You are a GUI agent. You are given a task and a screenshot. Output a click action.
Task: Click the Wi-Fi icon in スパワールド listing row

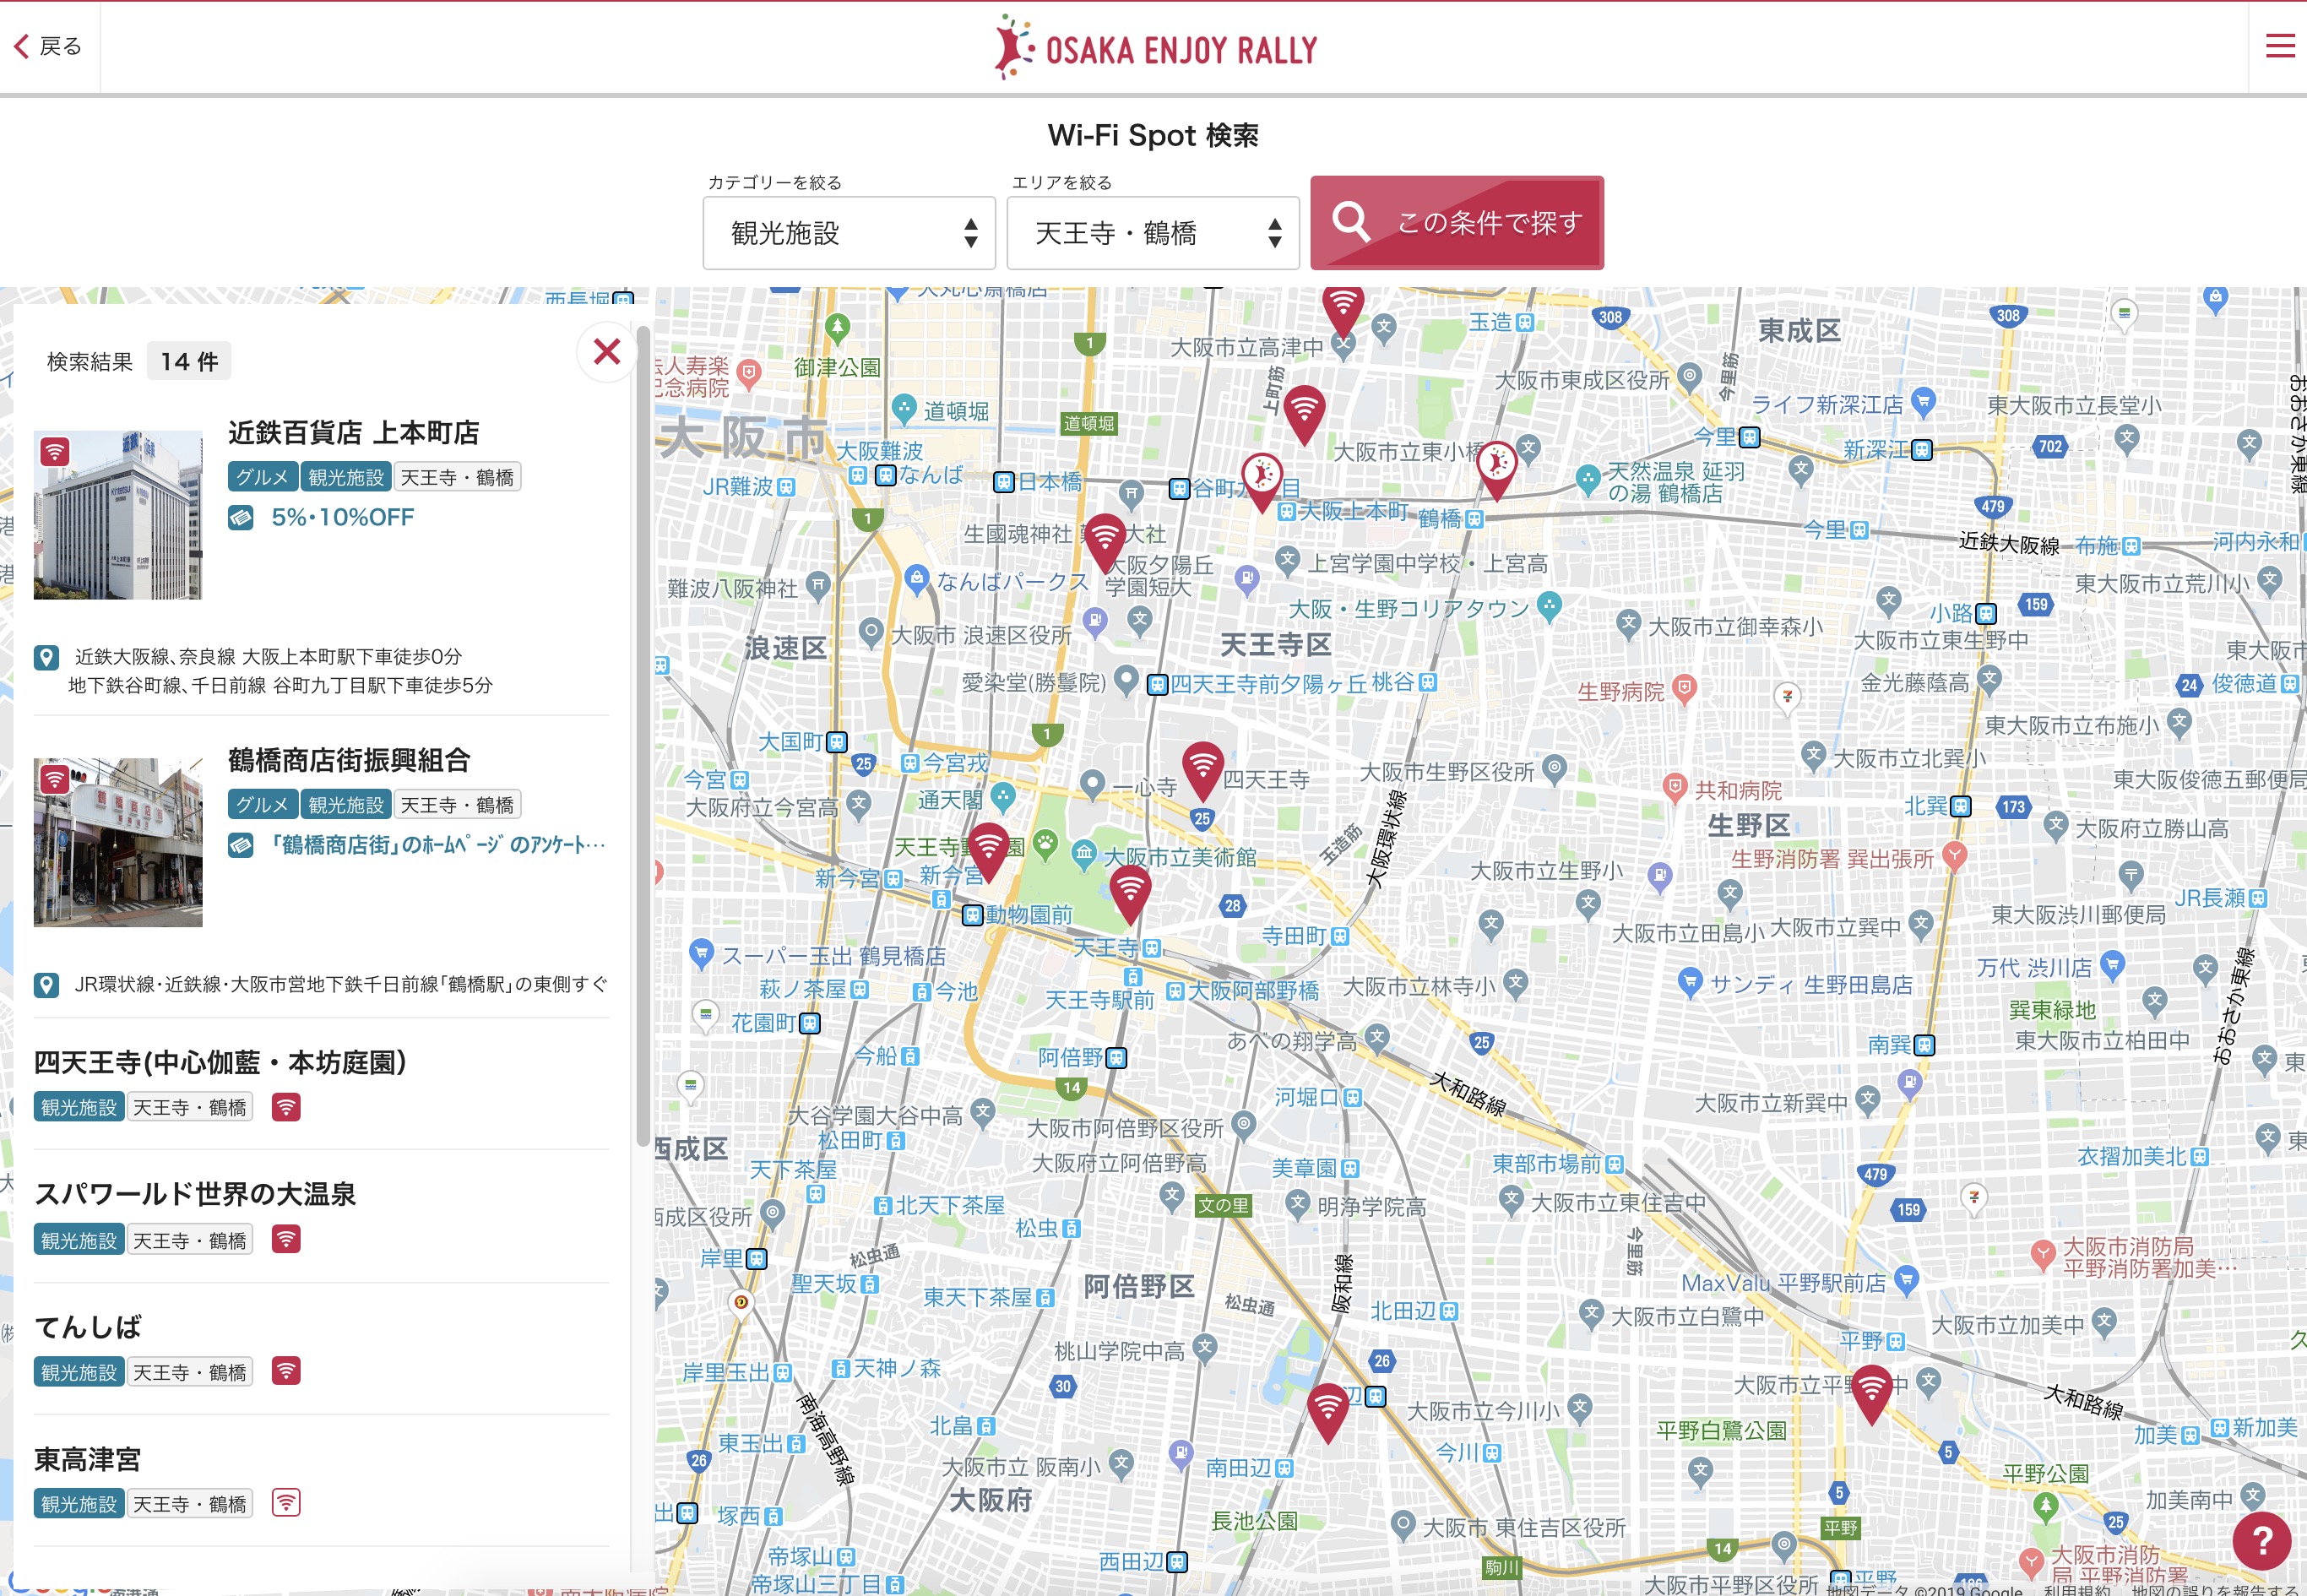[286, 1239]
